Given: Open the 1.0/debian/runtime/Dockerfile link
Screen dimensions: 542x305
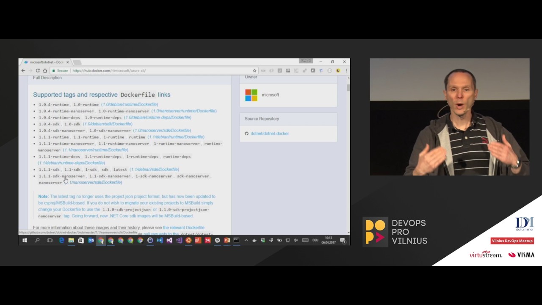Looking at the screenshot, I should coord(130,105).
